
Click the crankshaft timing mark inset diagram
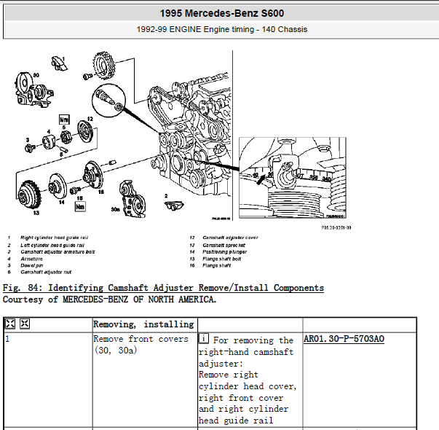point(293,178)
